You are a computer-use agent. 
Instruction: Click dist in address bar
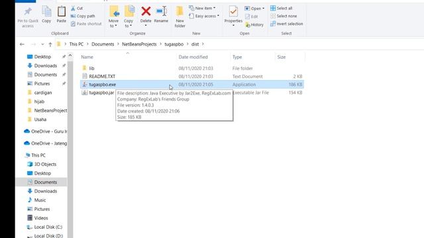point(195,44)
